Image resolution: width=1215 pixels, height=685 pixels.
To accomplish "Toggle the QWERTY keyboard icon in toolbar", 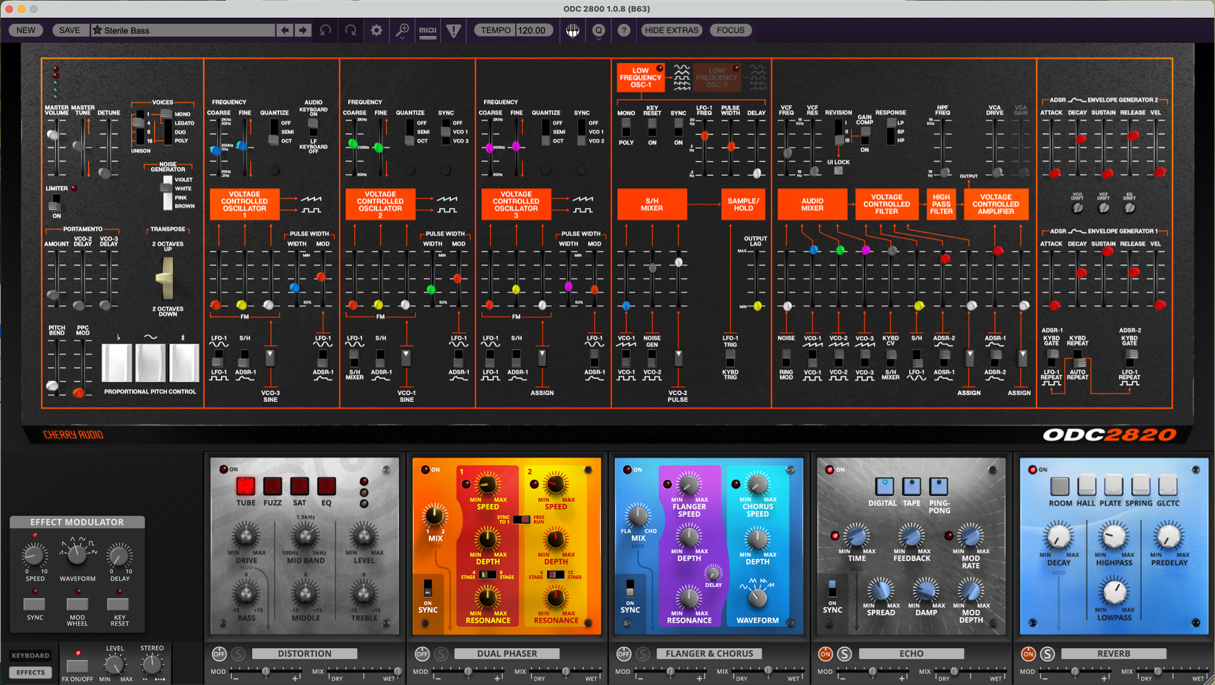I will 573,30.
